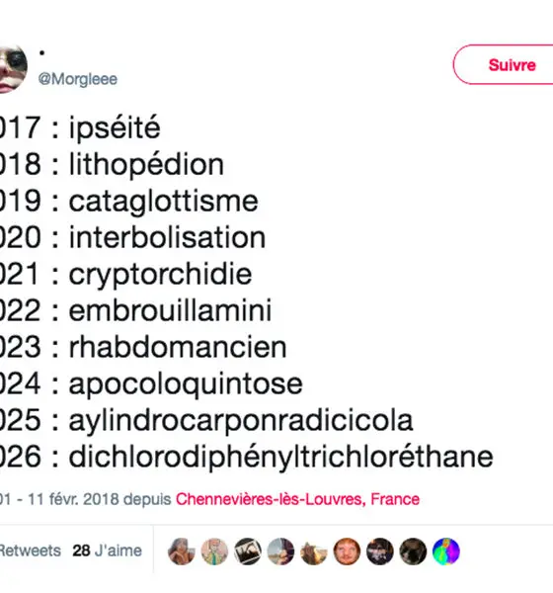Open the fifth liker avatar with brown hair
This screenshot has height=593, width=553.
314,551
